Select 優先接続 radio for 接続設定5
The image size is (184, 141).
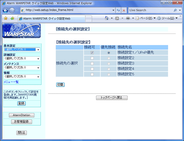pyautogui.click(x=109, y=74)
